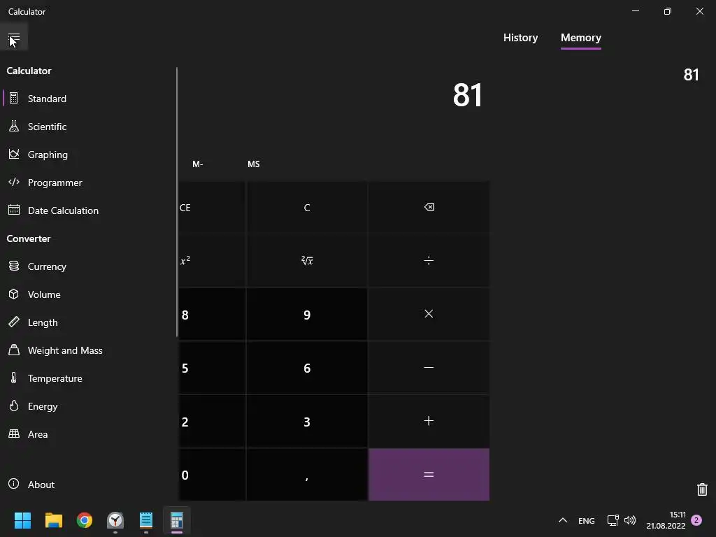Click digit 2 key
Screen dimensions: 716x537
[x=212, y=421]
